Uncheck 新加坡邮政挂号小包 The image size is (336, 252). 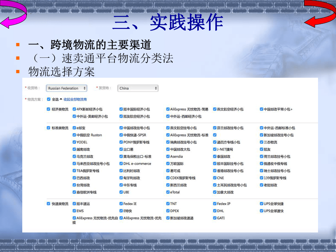click(x=261, y=135)
